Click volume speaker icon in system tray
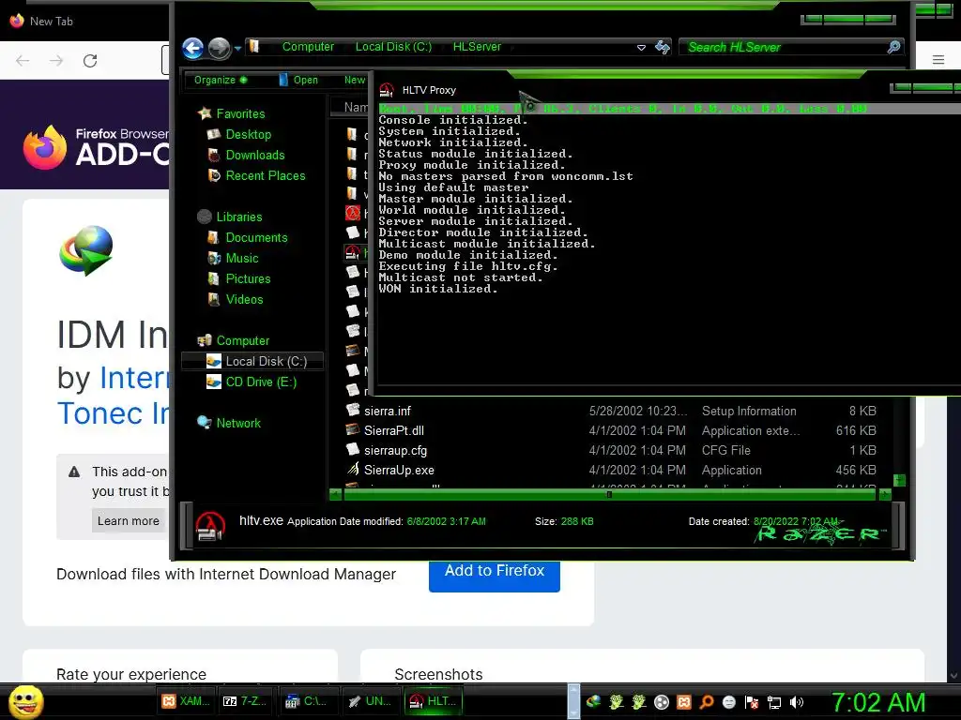Image resolution: width=961 pixels, height=720 pixels. (796, 702)
